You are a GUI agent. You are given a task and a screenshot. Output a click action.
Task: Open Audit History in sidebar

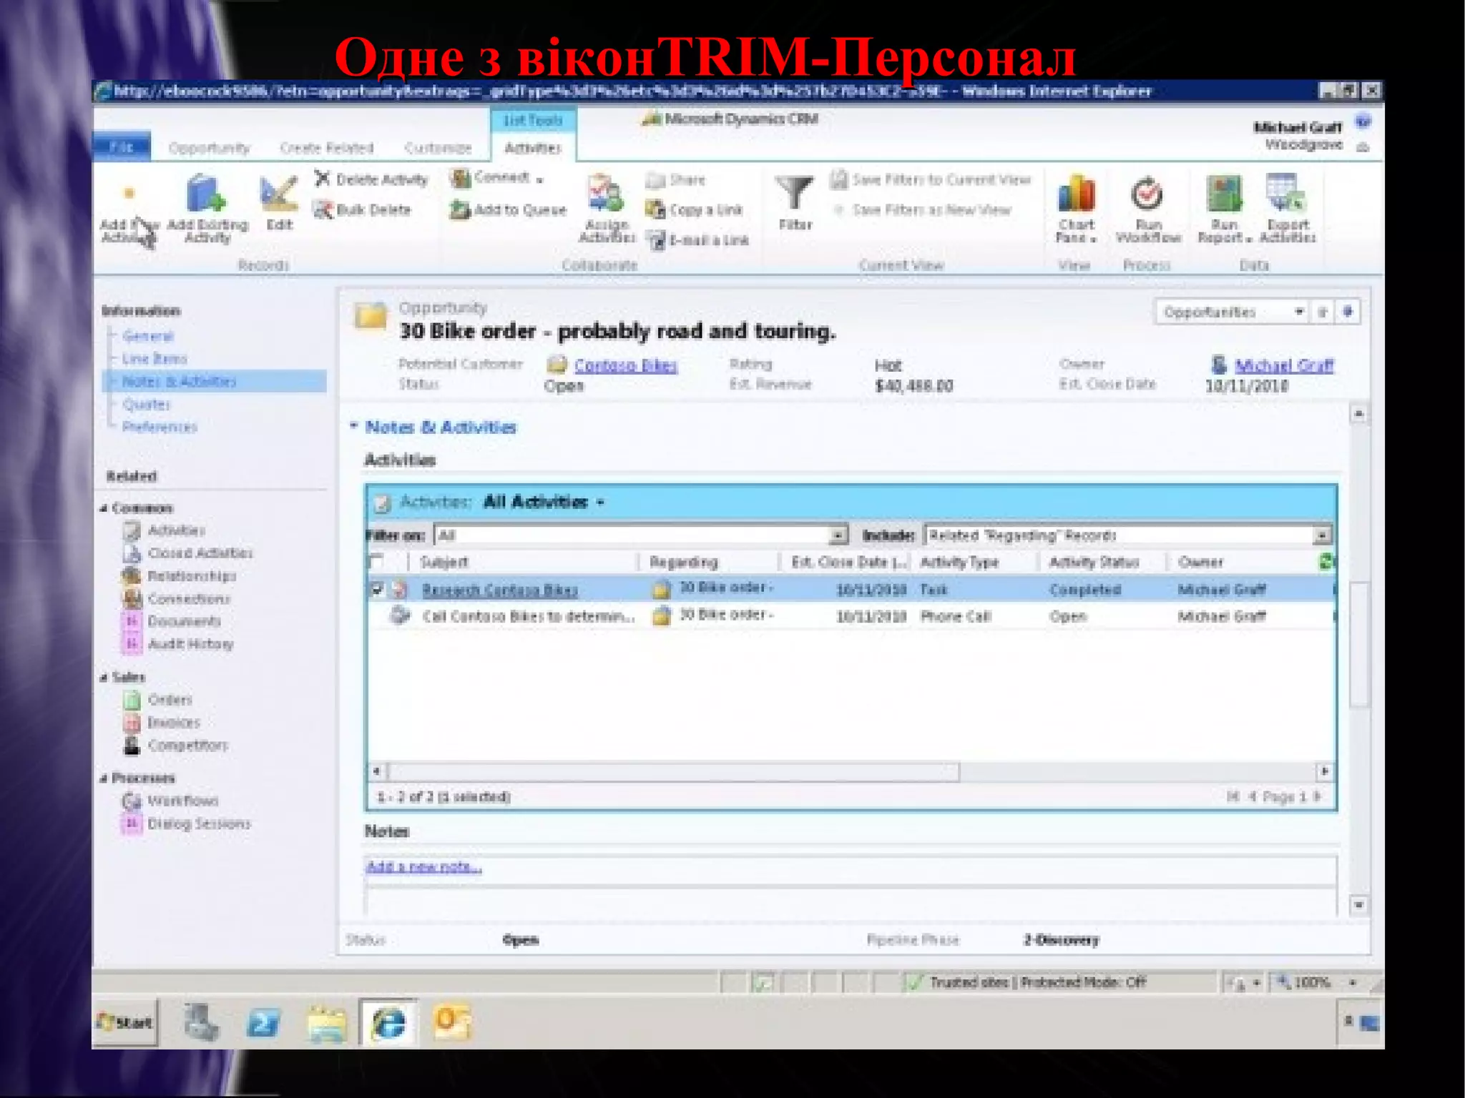(x=179, y=644)
